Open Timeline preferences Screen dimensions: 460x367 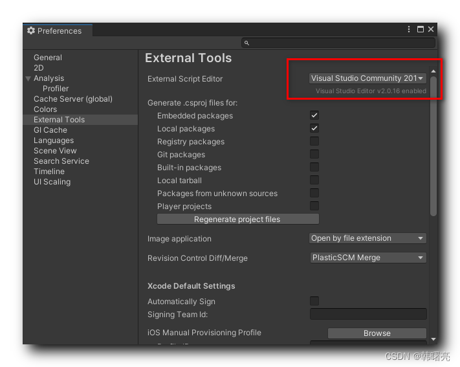tap(49, 172)
